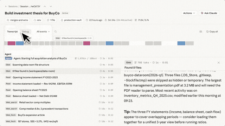225x126 pixels.
Task: Open the production-vault chip
Action: 71,20
